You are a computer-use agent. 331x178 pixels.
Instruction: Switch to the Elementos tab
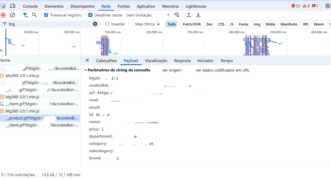pyautogui.click(x=54, y=6)
